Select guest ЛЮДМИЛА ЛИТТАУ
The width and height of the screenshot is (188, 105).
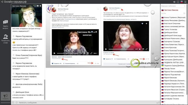click(173, 63)
